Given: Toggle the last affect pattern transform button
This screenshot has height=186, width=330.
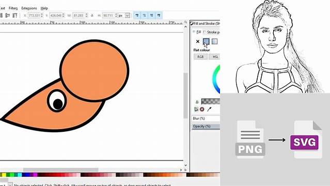Looking at the screenshot, I should (159, 16).
